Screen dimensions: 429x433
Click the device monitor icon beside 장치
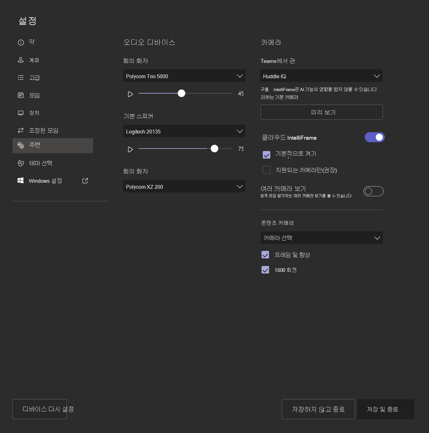(21, 113)
